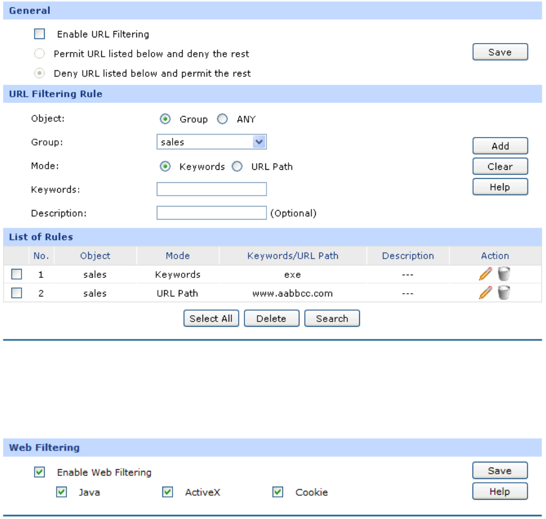
Task: Select Permit URL listed below radio button
Action: (x=40, y=54)
